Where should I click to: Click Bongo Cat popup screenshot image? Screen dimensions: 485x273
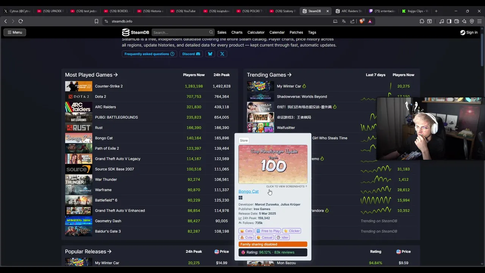pos(273,164)
